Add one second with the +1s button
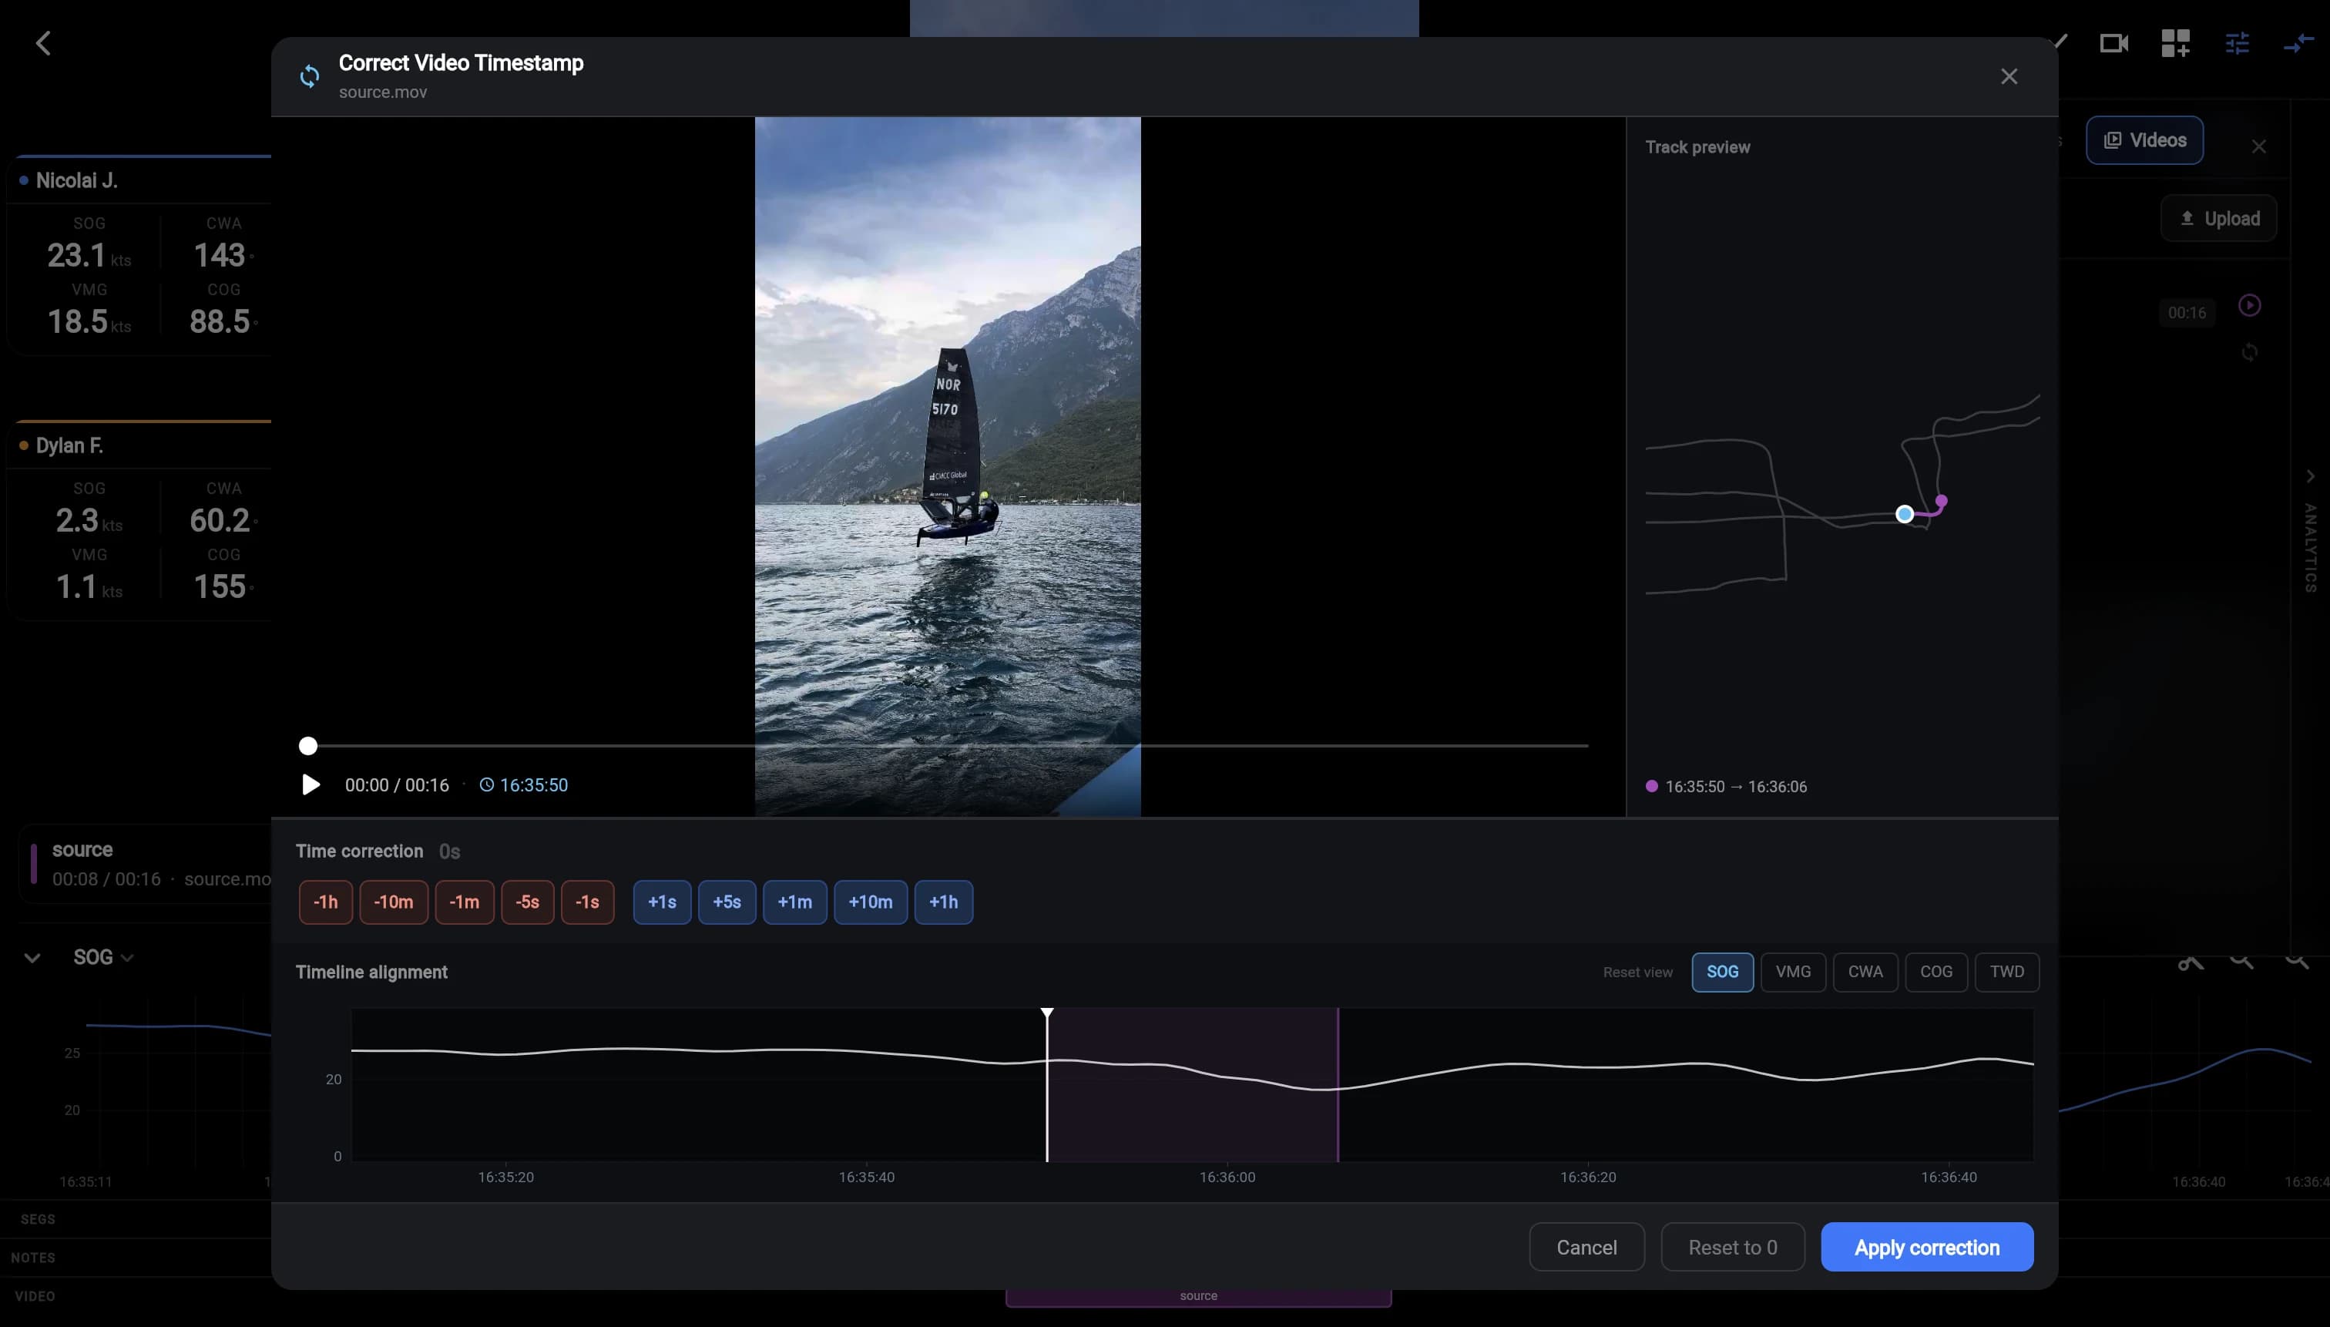Viewport: 2330px width, 1327px height. (663, 902)
